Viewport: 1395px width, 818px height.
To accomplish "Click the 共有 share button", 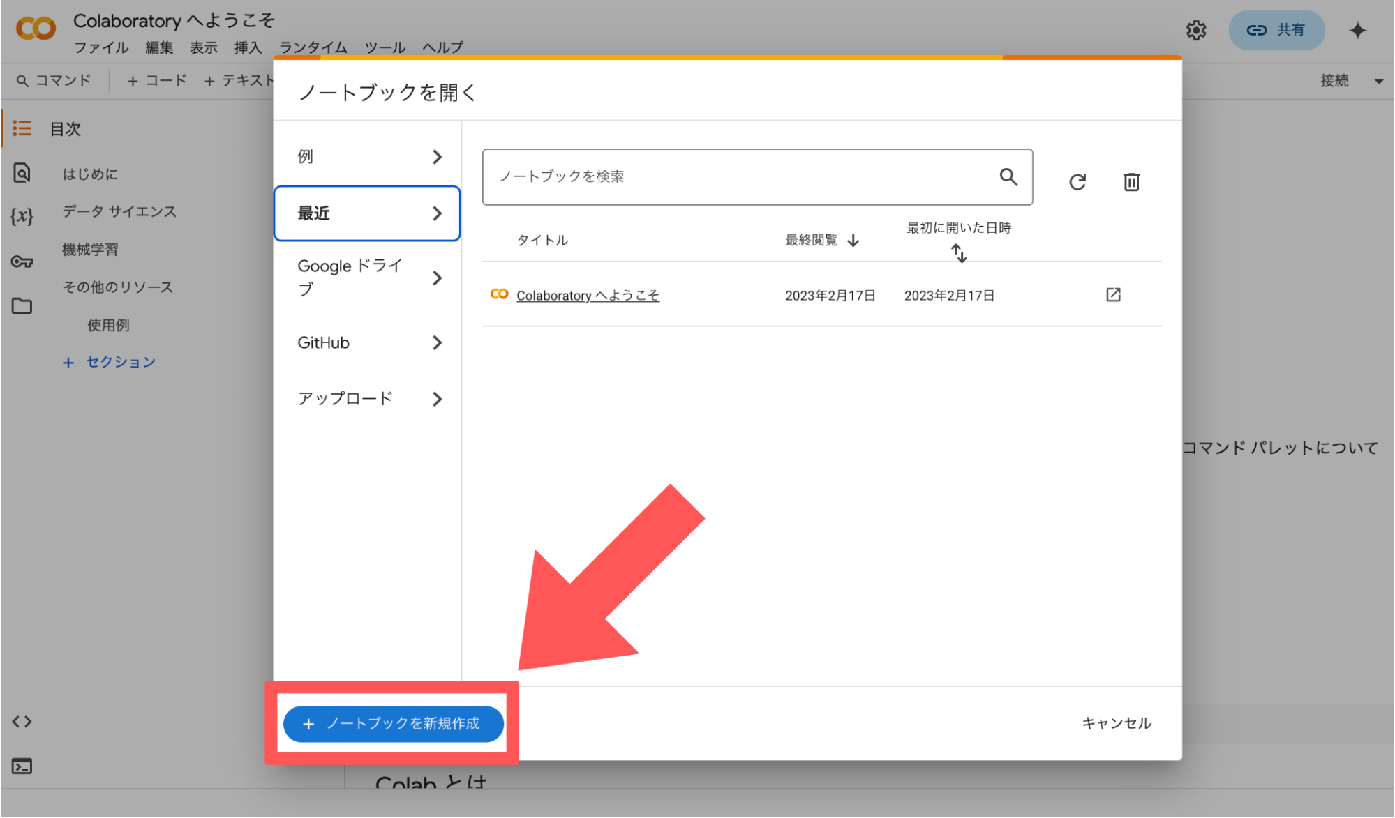I will [1276, 30].
